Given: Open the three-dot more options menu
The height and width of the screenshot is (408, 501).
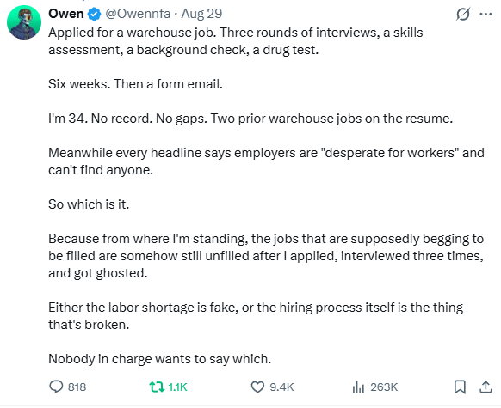Looking at the screenshot, I should point(486,14).
